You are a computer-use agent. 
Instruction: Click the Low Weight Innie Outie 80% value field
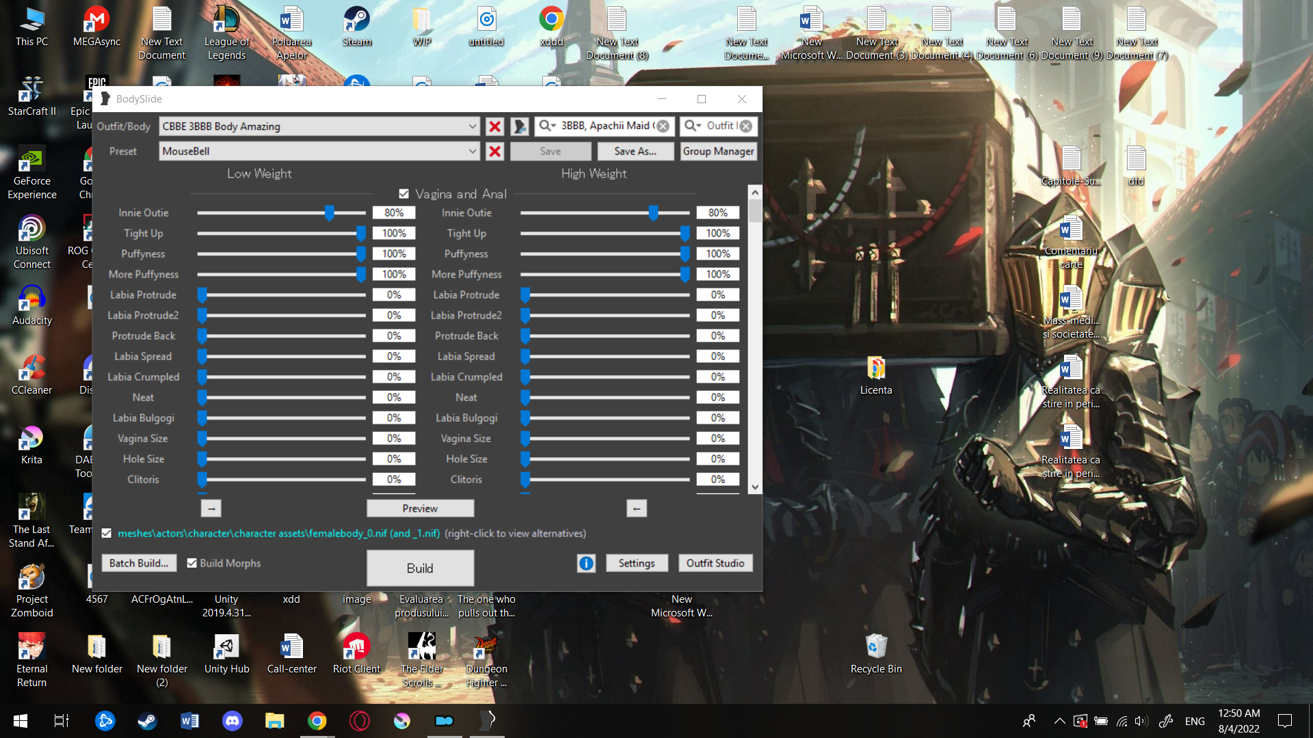[x=394, y=213]
